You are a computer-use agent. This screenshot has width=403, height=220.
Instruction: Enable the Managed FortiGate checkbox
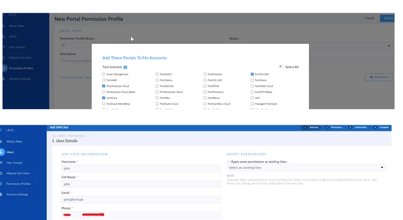(x=252, y=104)
